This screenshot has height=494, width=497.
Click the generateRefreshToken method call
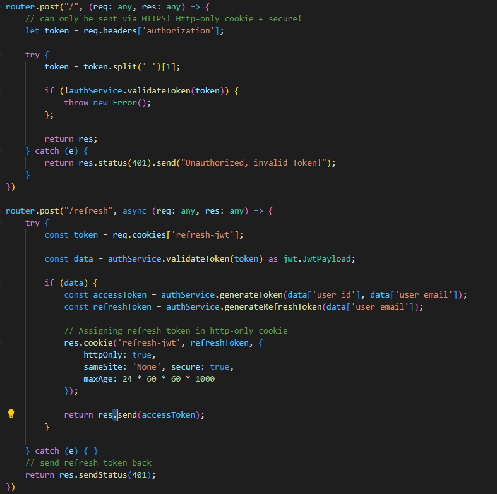click(273, 307)
